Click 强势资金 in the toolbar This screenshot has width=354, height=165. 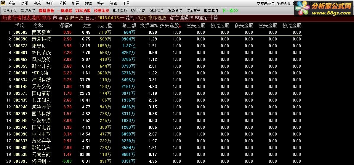tap(156, 11)
